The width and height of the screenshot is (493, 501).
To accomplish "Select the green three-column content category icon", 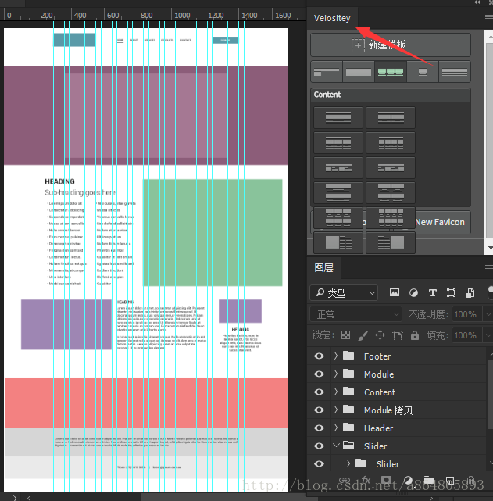I will coord(391,72).
